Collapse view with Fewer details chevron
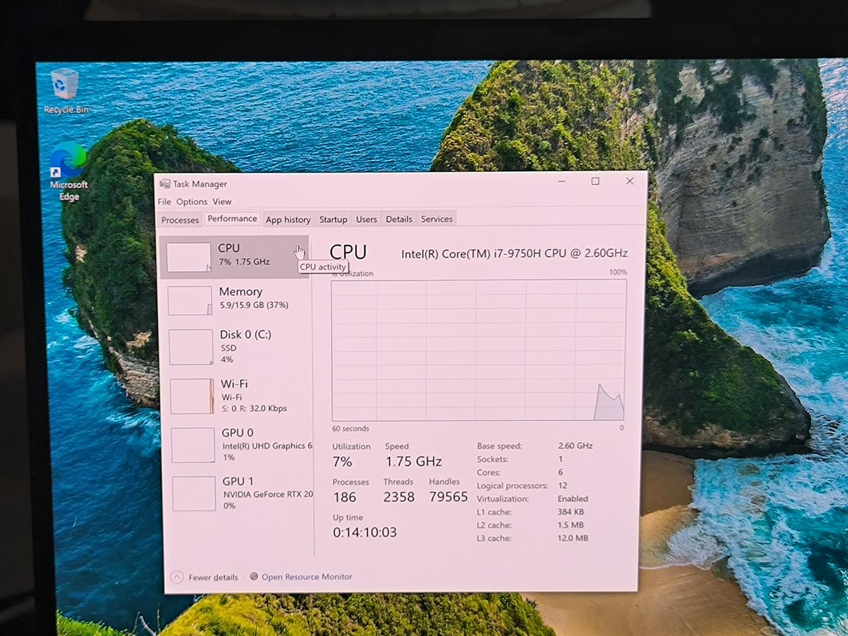Viewport: 848px width, 636px height. point(177,577)
